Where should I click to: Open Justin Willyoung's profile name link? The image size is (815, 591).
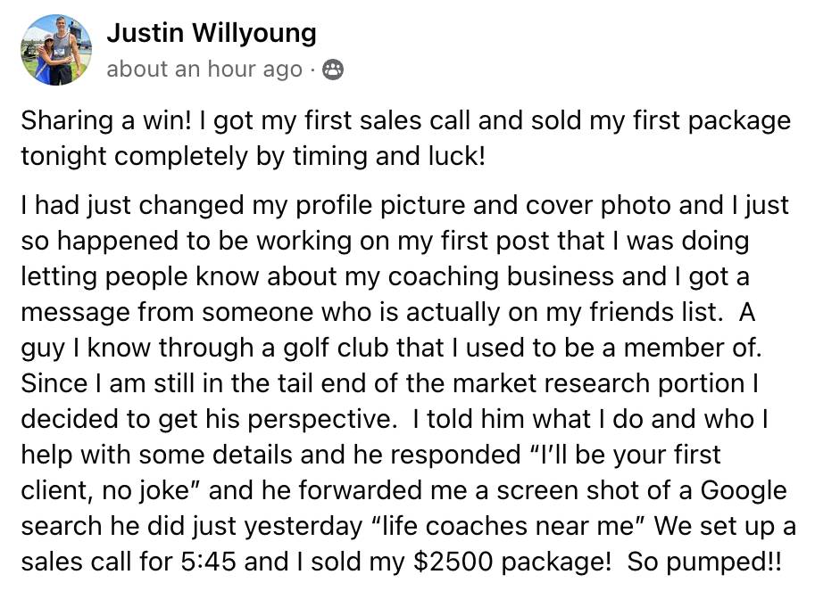211,34
